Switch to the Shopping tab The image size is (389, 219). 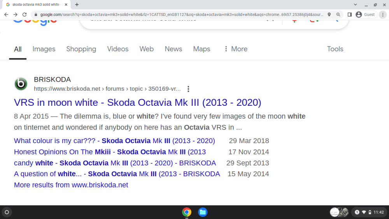click(81, 49)
